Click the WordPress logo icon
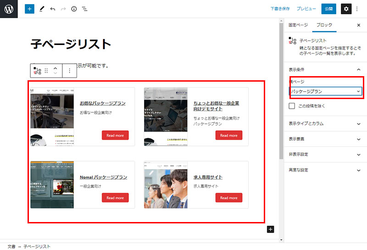Viewport: 367px width, 250px height. pyautogui.click(x=9, y=9)
